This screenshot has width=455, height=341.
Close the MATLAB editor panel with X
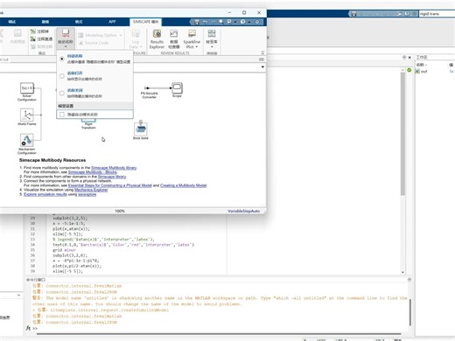pos(409,58)
